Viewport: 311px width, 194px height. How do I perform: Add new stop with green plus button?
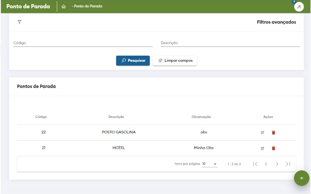click(x=301, y=178)
